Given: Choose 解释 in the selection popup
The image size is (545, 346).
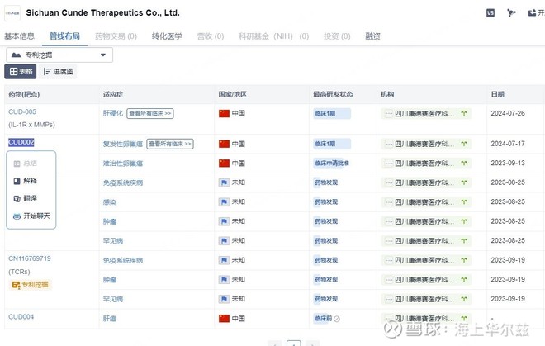Looking at the screenshot, I should pos(26,181).
